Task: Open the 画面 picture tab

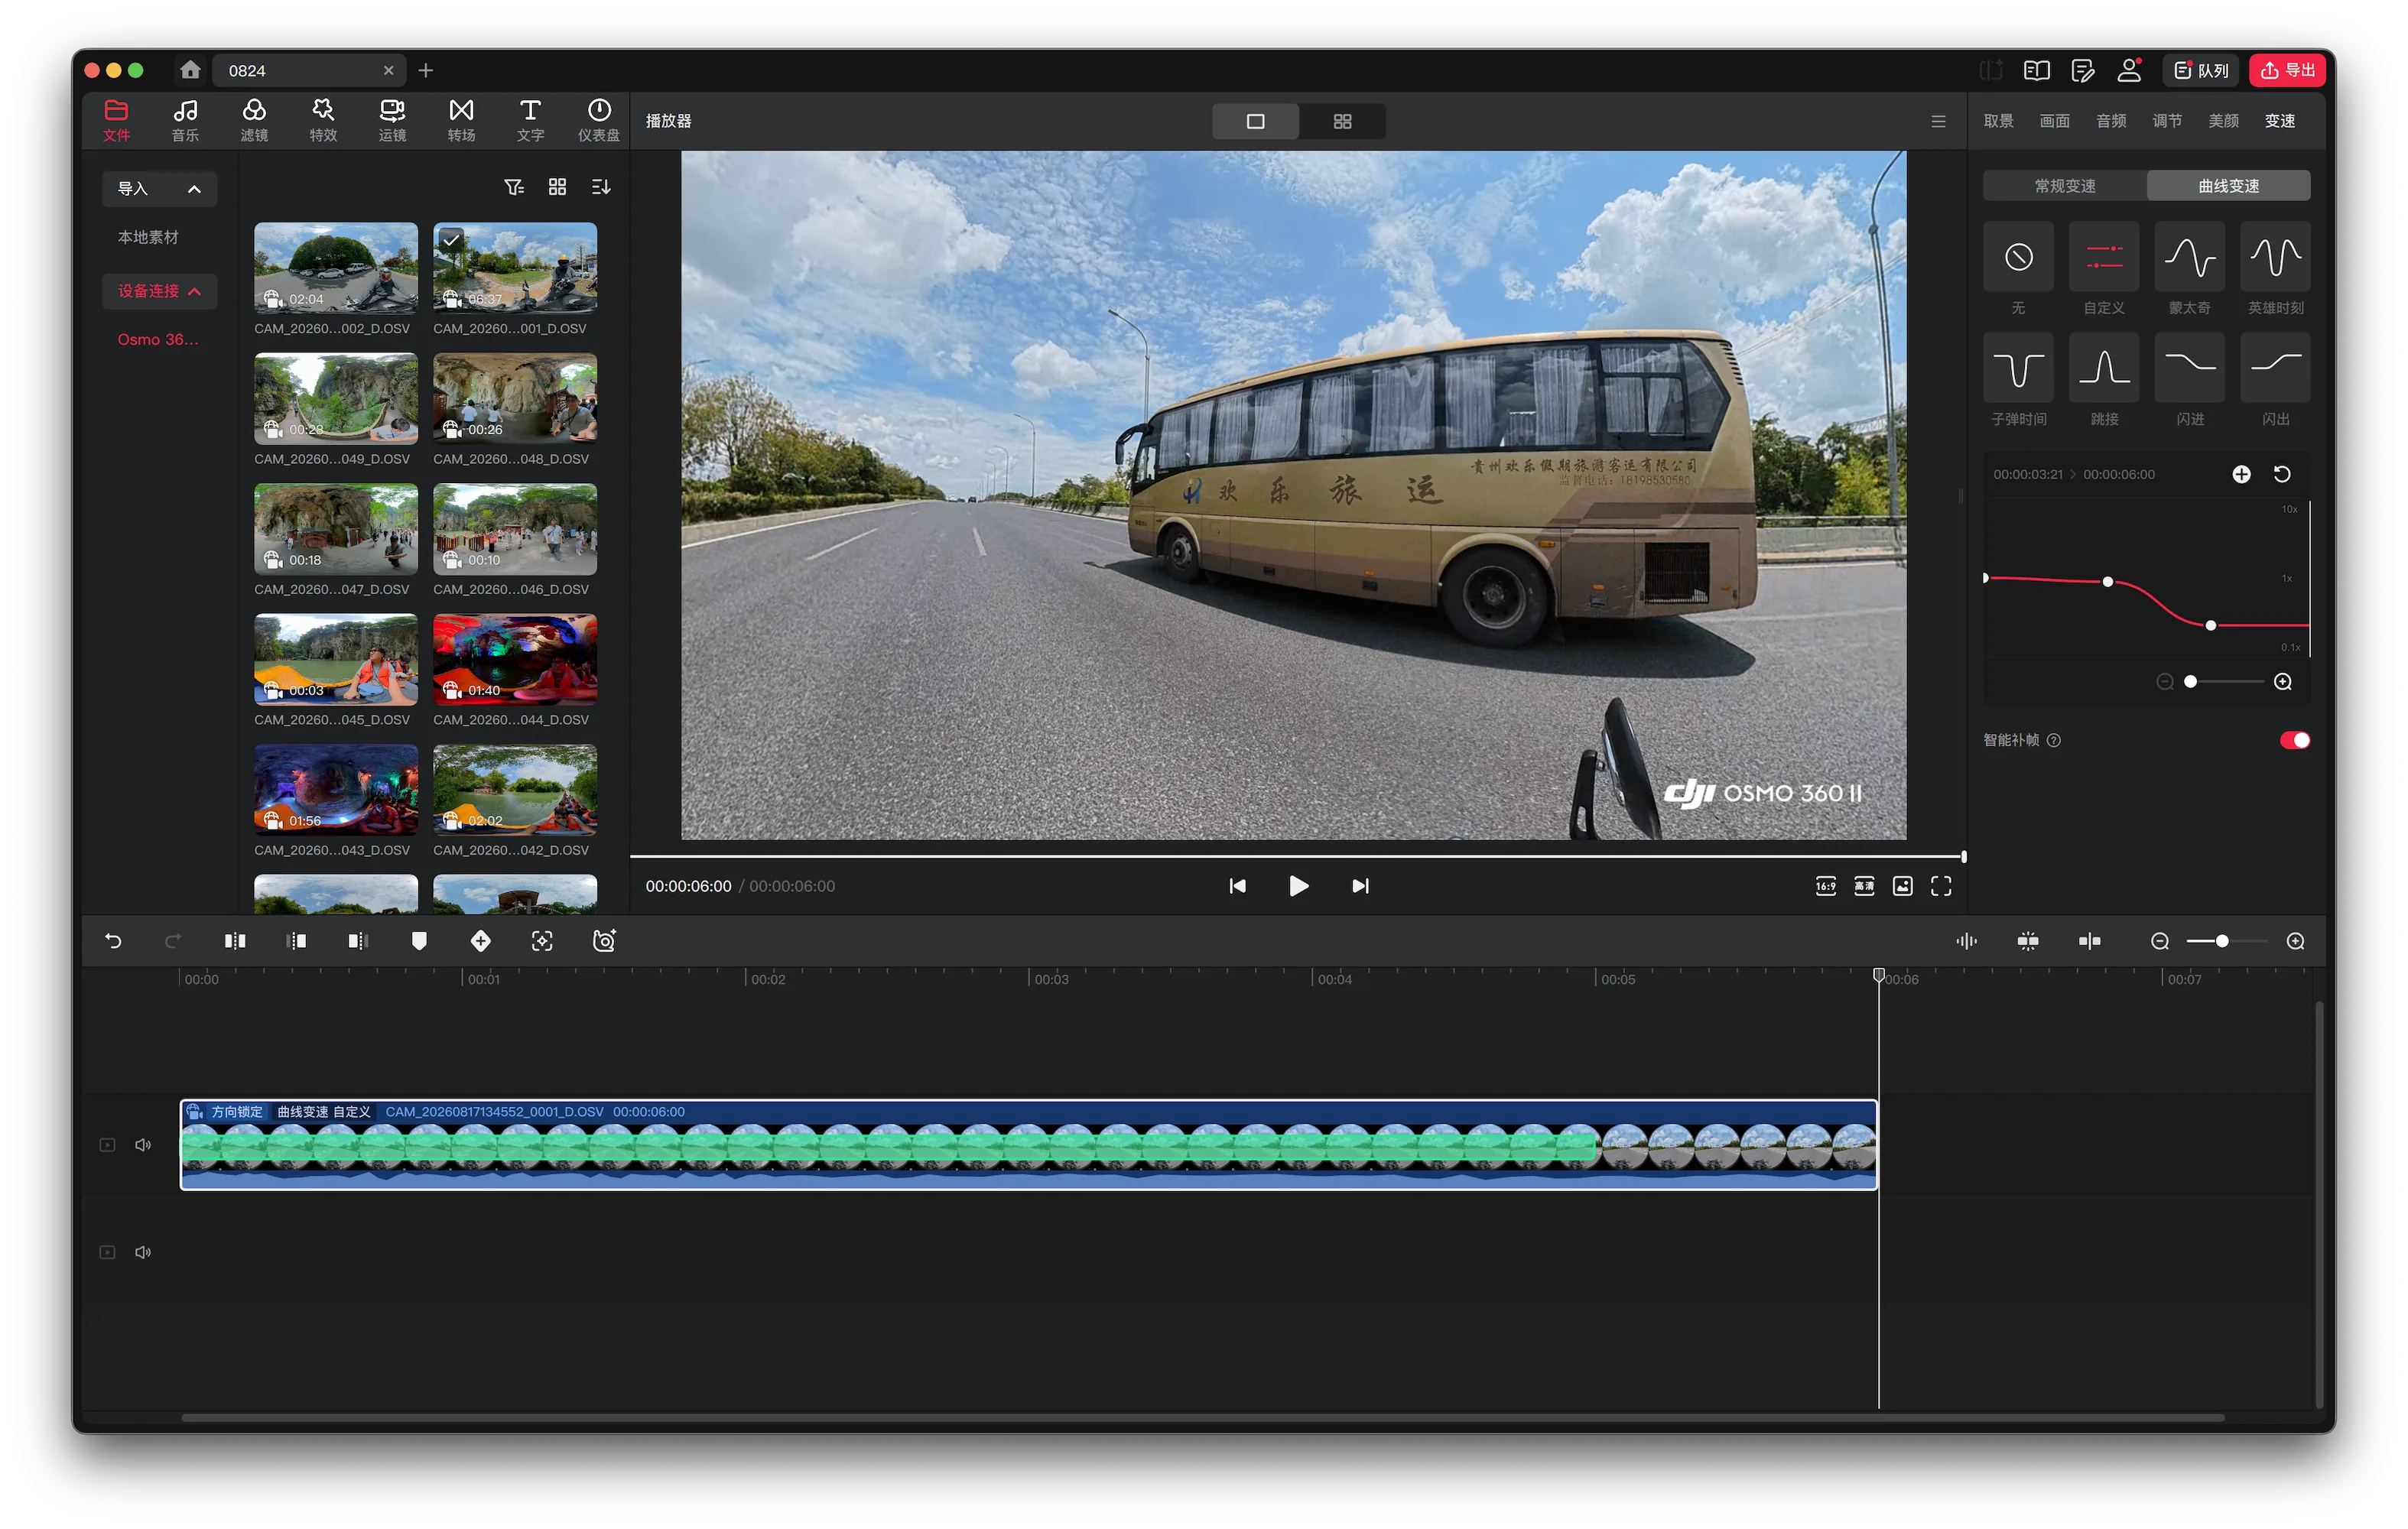Action: [2054, 121]
